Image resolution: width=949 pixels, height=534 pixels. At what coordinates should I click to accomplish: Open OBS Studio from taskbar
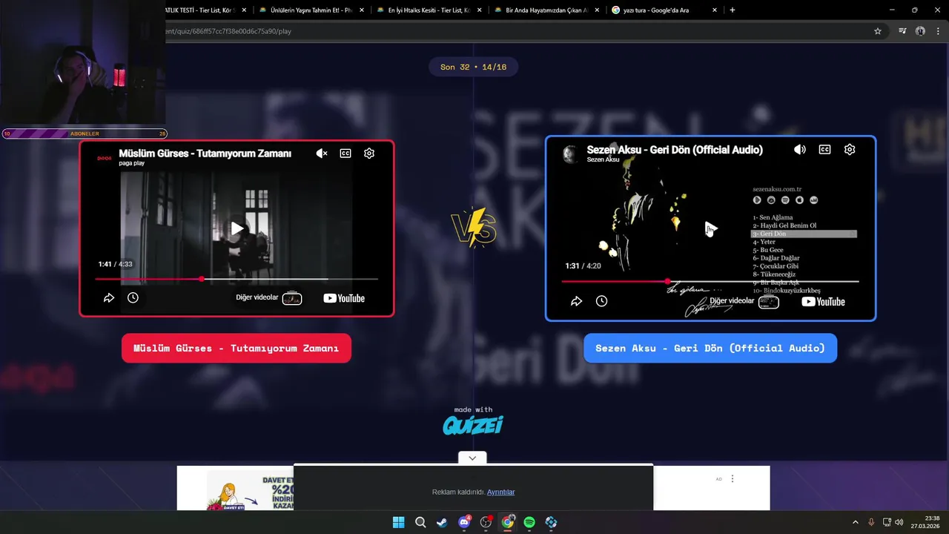click(x=486, y=522)
